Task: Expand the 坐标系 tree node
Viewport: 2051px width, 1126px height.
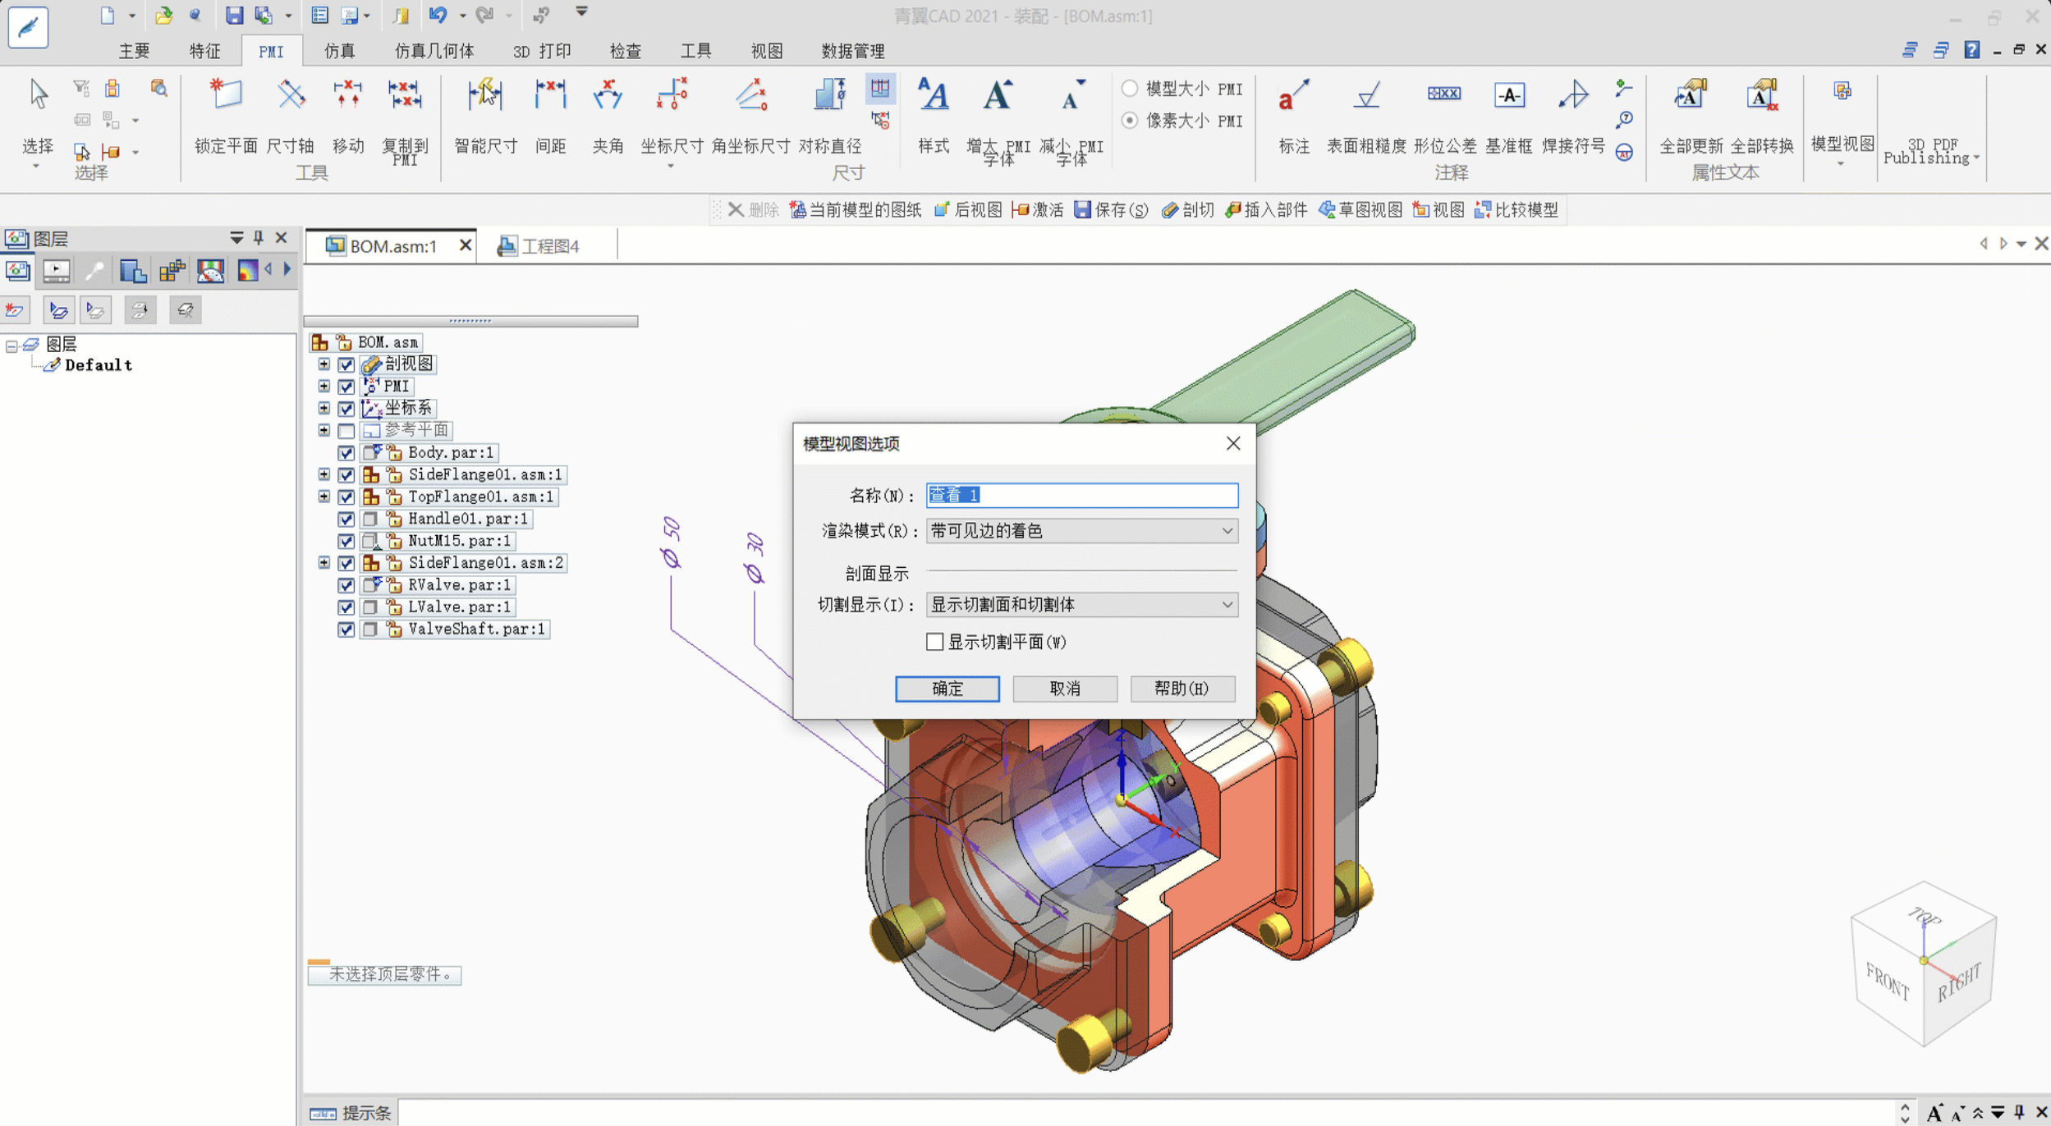Action: click(324, 408)
